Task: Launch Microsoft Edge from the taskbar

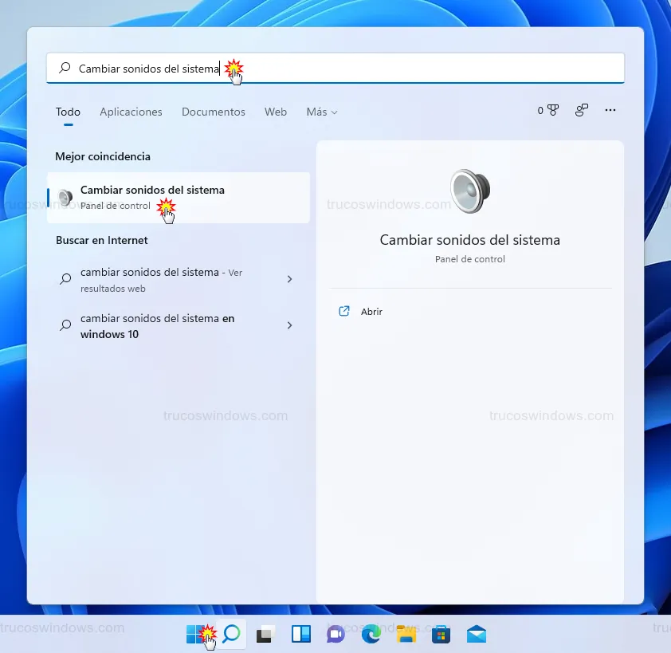Action: tap(371, 635)
